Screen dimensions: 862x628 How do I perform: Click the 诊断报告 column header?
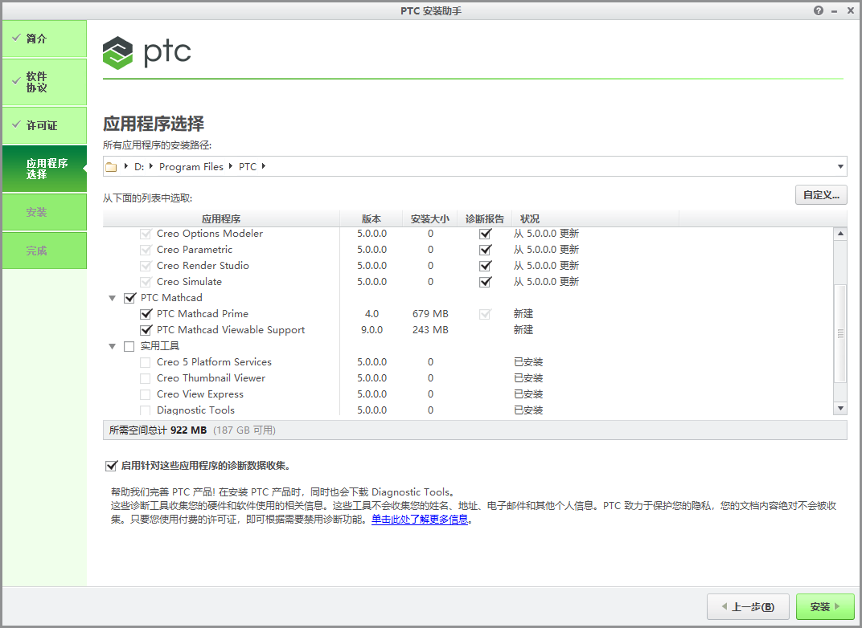tap(484, 218)
